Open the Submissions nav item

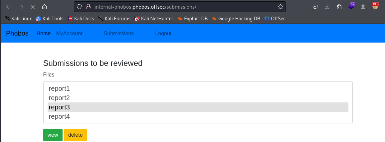point(119,33)
